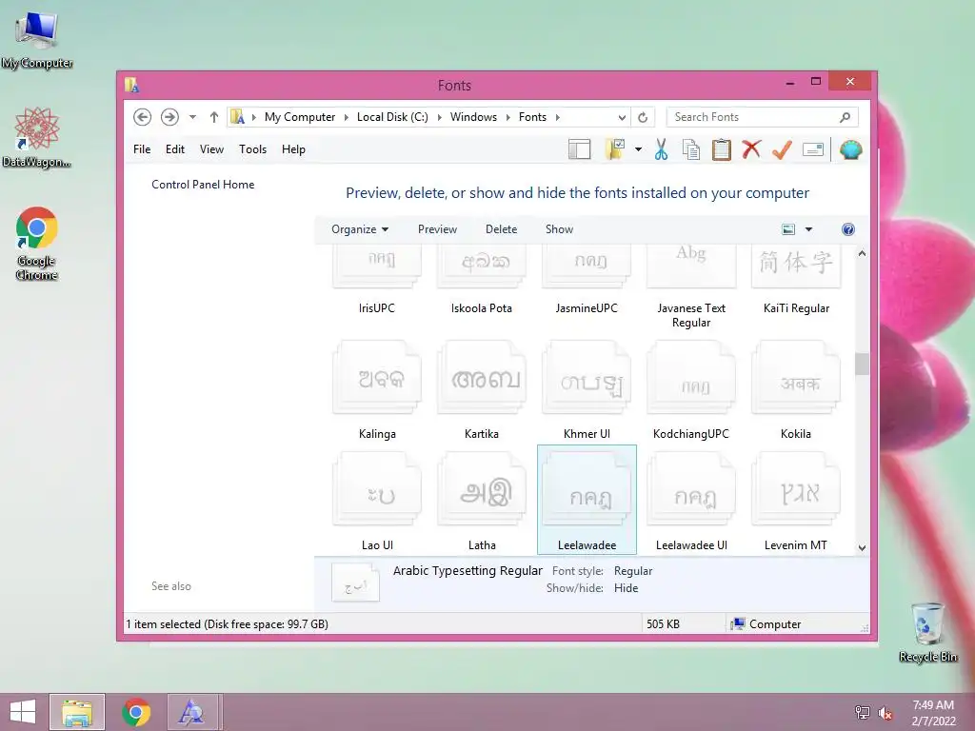Select the IrisUPC font
The image size is (975, 731).
[377, 281]
